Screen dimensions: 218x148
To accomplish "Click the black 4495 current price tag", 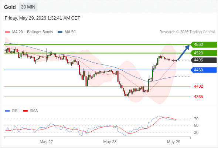I will (x=204, y=60).
